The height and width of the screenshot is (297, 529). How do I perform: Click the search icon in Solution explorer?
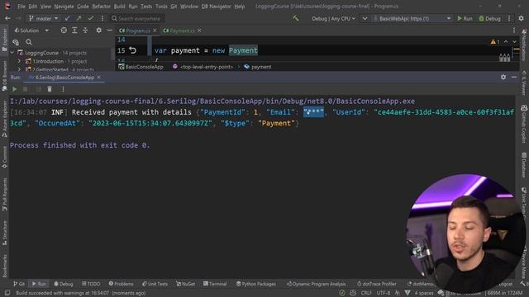29,42
